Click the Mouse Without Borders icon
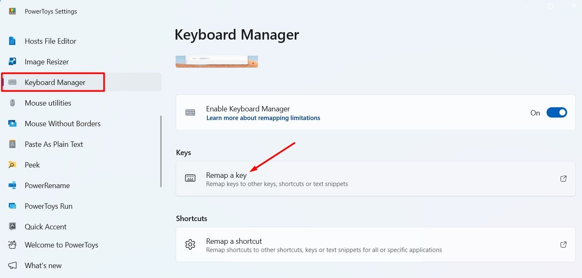Image resolution: width=582 pixels, height=278 pixels. coord(12,124)
